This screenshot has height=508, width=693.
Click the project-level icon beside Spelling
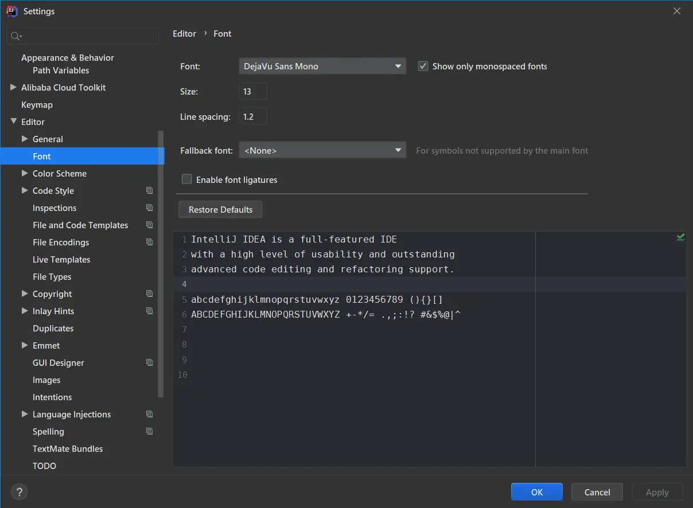click(150, 431)
